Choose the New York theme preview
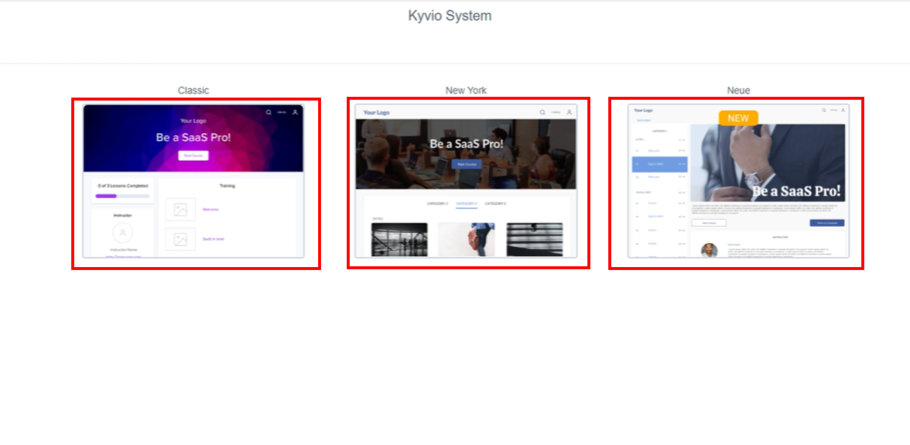 coord(467,183)
